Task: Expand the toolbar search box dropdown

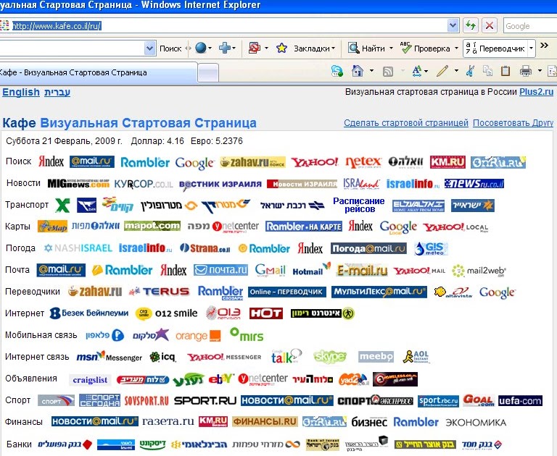Action: [x=150, y=48]
